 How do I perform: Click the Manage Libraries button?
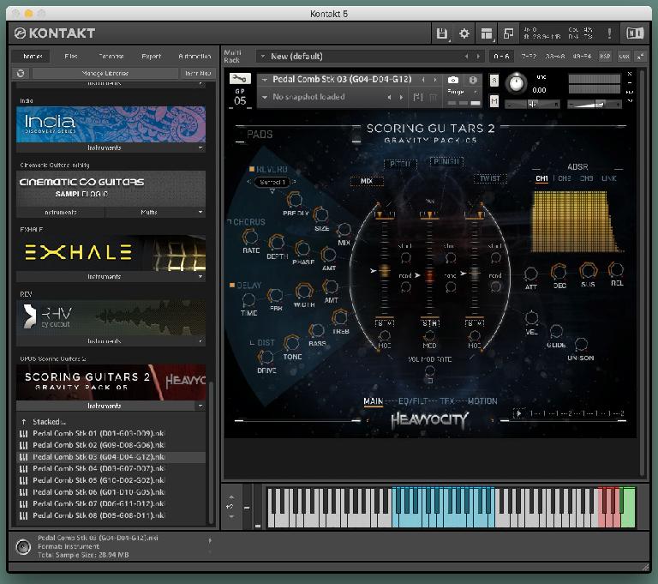[x=105, y=73]
